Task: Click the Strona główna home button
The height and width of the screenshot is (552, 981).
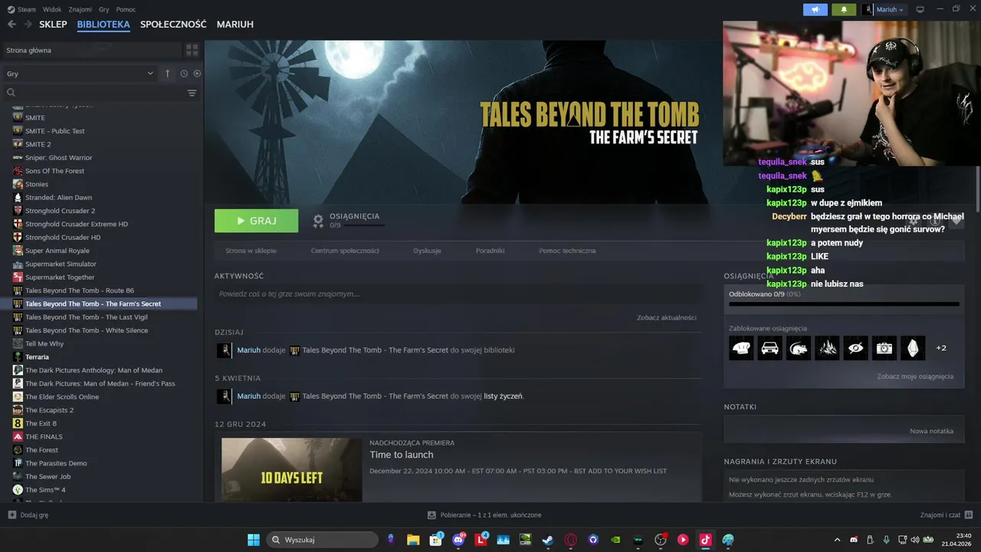Action: tap(91, 50)
